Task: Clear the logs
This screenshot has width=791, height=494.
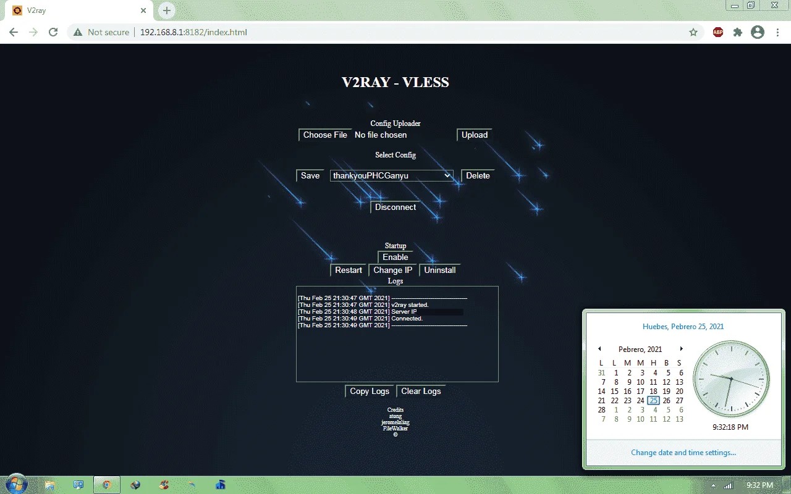Action: 421,391
